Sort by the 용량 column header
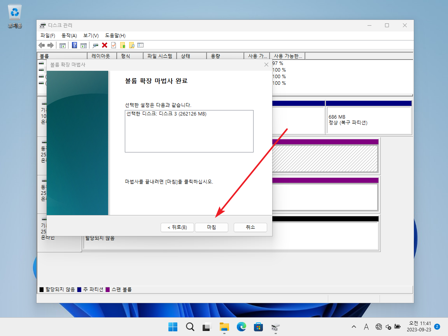The height and width of the screenshot is (336, 448). click(x=225, y=56)
